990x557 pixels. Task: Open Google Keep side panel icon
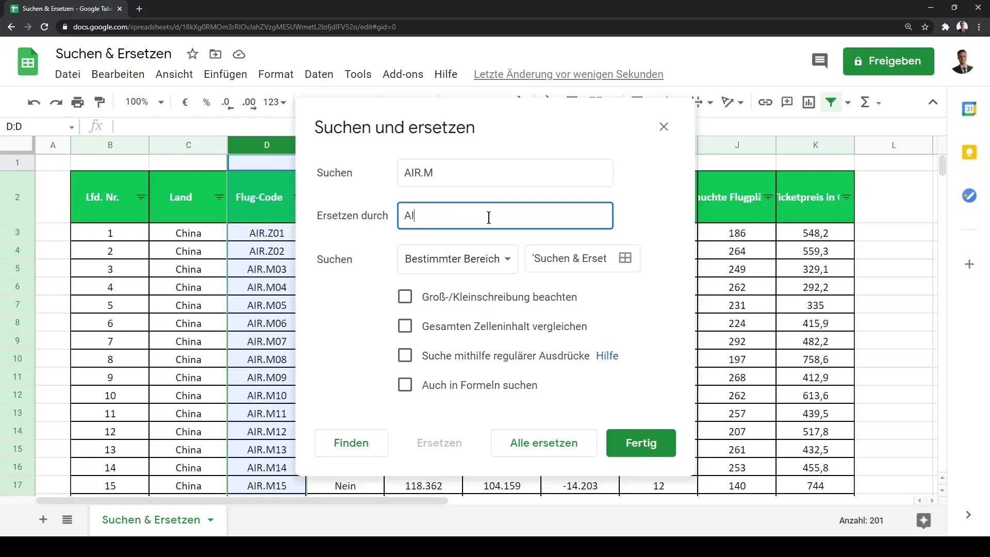tap(969, 152)
